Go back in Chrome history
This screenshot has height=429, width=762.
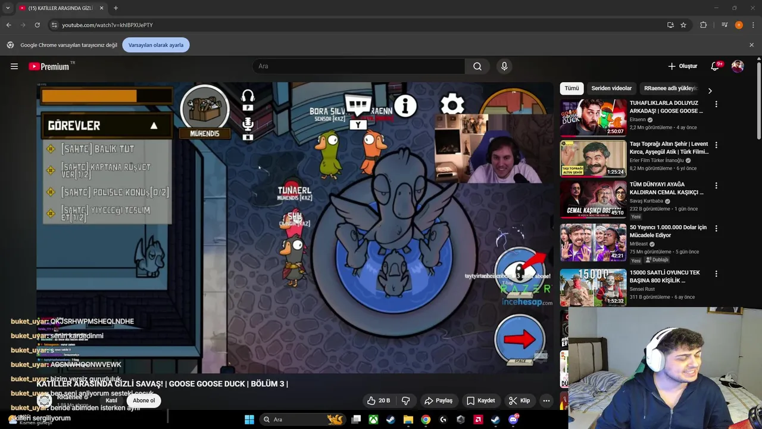click(x=8, y=25)
